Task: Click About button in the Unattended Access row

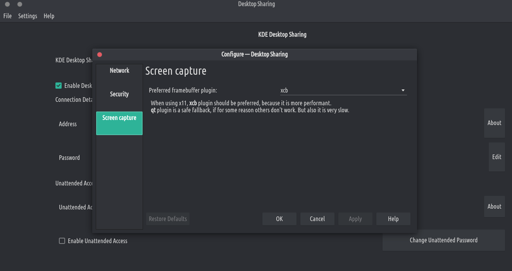Action: [x=494, y=206]
